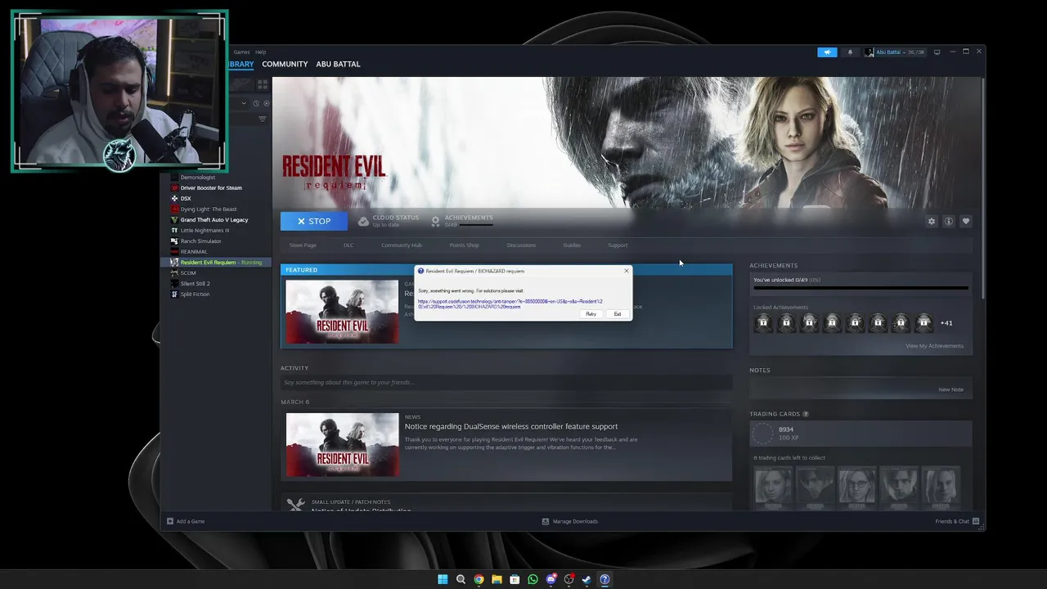Image resolution: width=1047 pixels, height=589 pixels.
Task: Open the Help menu
Action: coord(261,52)
